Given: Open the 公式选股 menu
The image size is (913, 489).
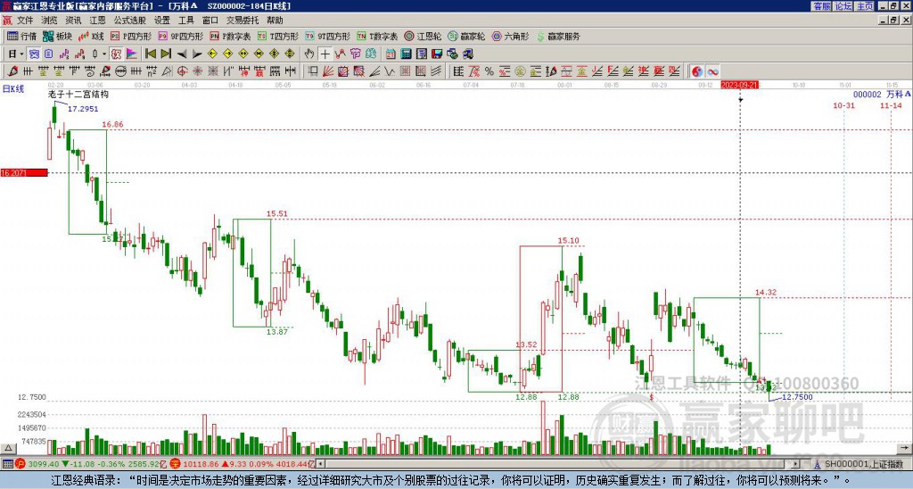Looking at the screenshot, I should 129,21.
